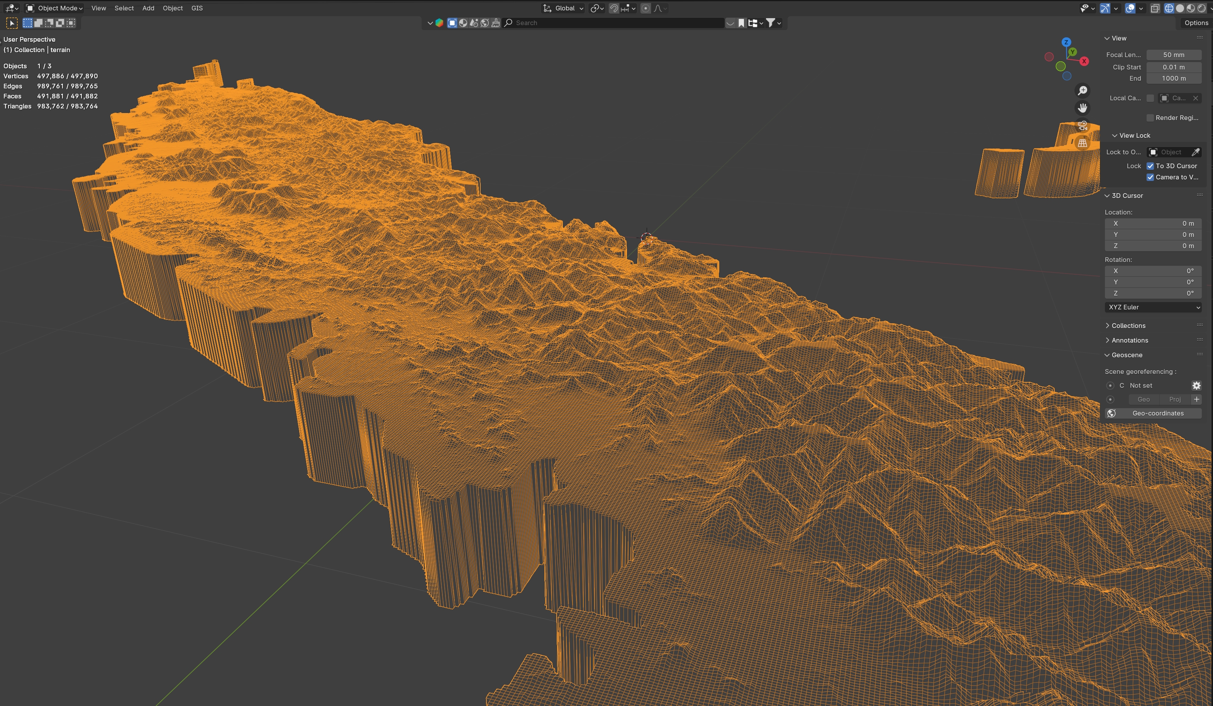Switch to Solid viewport shading

point(1180,8)
